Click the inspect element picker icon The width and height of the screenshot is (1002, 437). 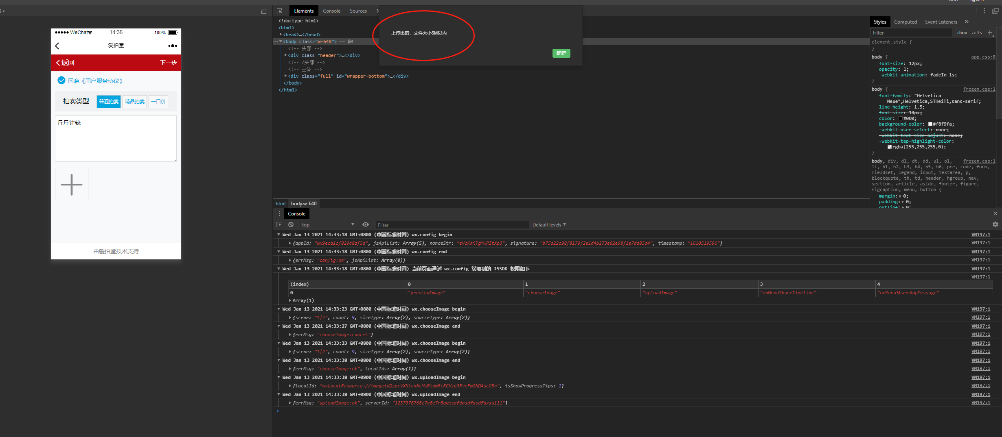pyautogui.click(x=279, y=11)
